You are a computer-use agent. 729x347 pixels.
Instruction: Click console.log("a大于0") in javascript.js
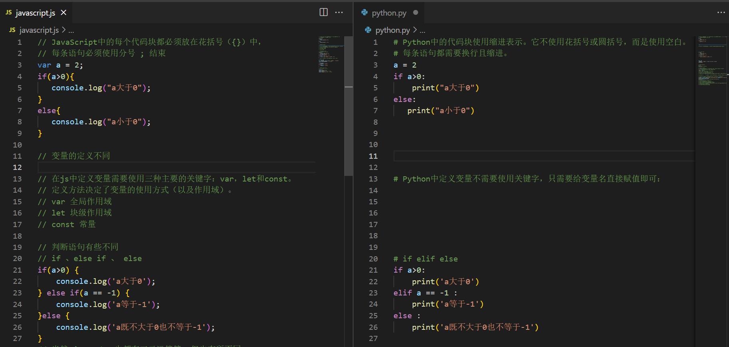click(x=101, y=88)
